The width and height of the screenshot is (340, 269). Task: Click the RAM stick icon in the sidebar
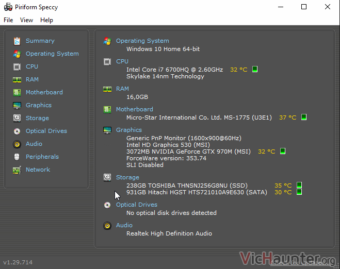click(17, 80)
